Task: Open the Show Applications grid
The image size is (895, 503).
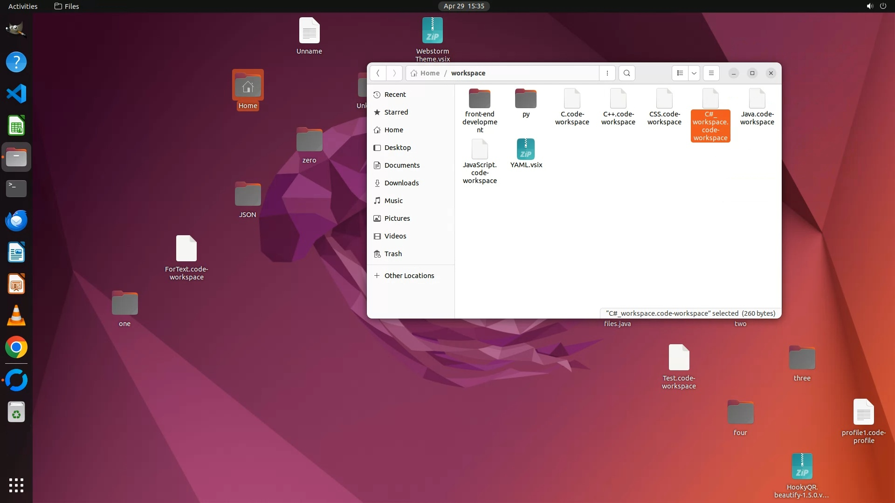Action: [16, 485]
